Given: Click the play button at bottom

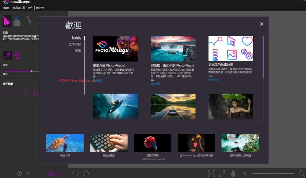Looking at the screenshot, I should coord(20,173).
